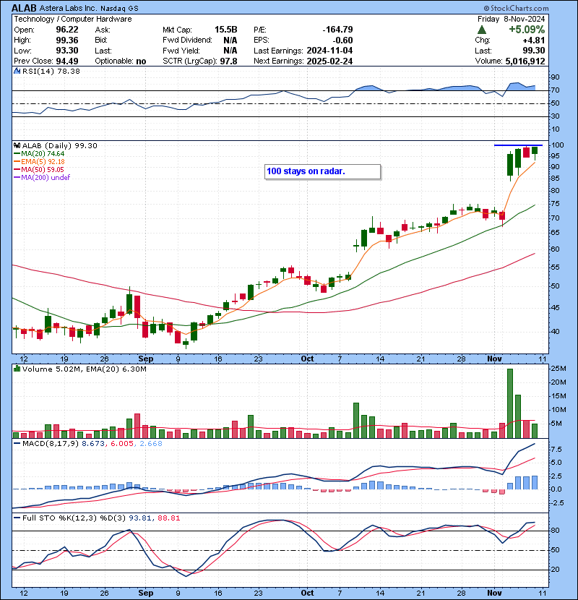Click the Sep label on price chart date axis
Screen dimensions: 578x600
146,359
